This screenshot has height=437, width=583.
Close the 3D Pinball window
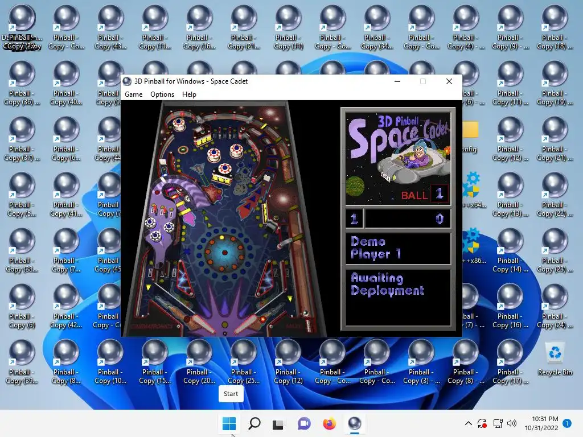[449, 81]
